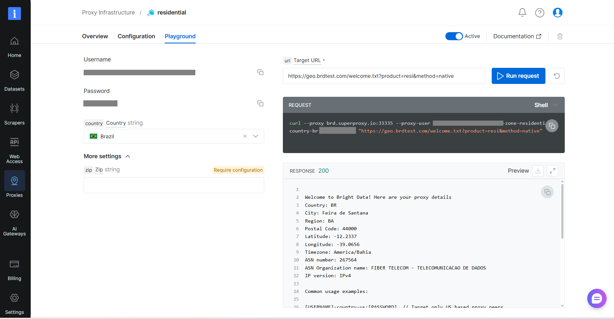Collapse the More settings section
This screenshot has height=319, width=614.
pos(107,156)
